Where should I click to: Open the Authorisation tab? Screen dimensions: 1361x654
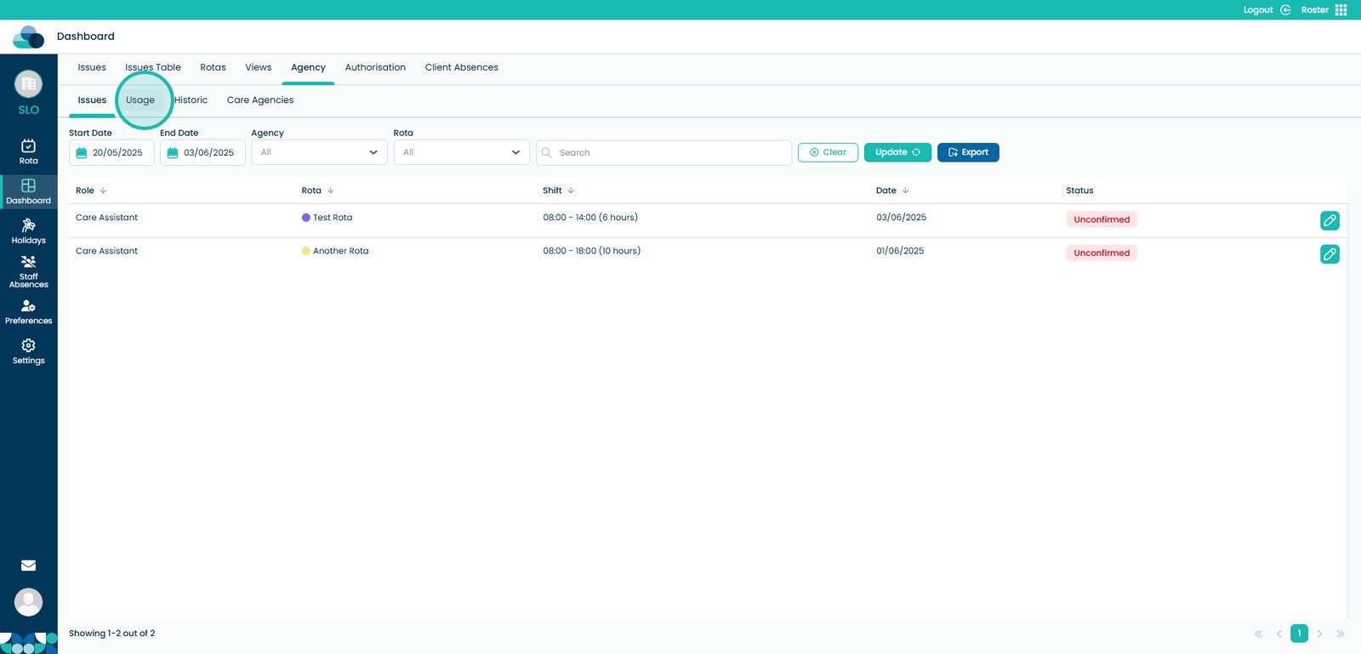(375, 67)
